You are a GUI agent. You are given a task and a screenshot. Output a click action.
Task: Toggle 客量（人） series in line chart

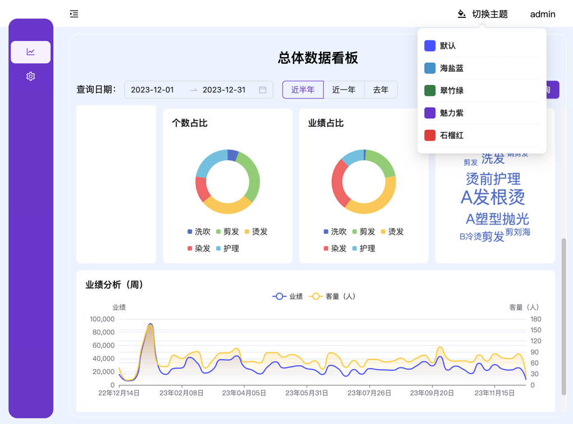(332, 296)
